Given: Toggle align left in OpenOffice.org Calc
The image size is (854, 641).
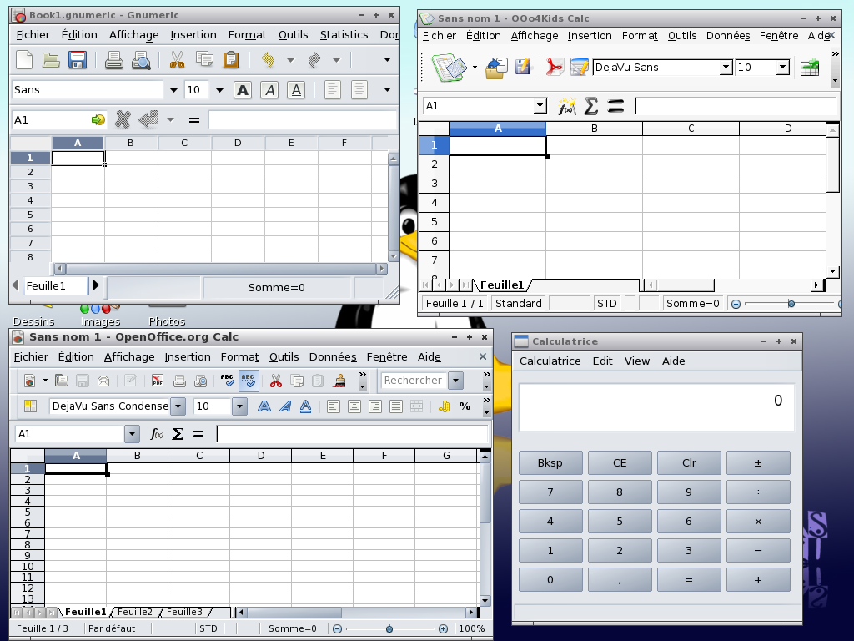Looking at the screenshot, I should (x=334, y=406).
